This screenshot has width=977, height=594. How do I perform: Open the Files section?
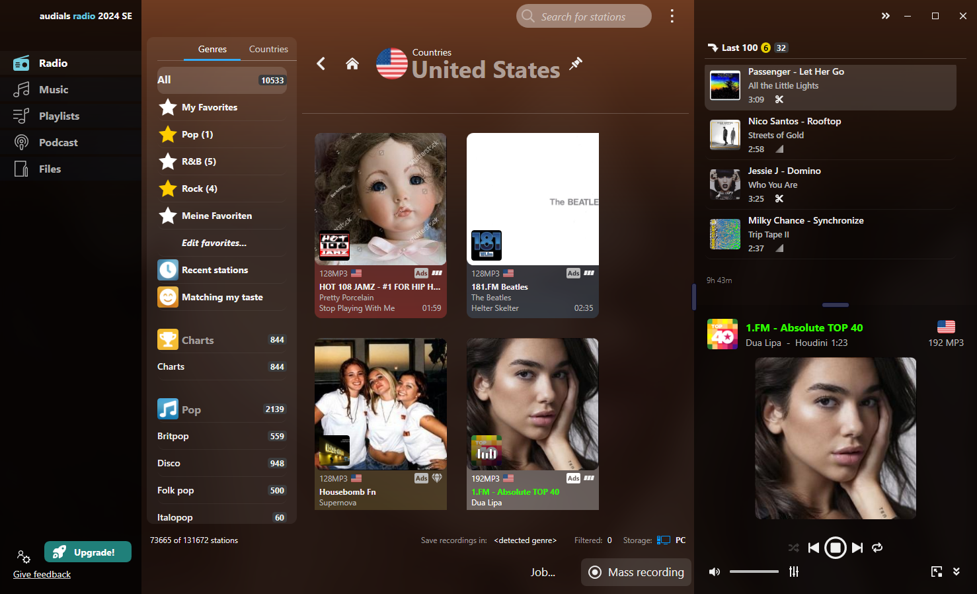71,169
